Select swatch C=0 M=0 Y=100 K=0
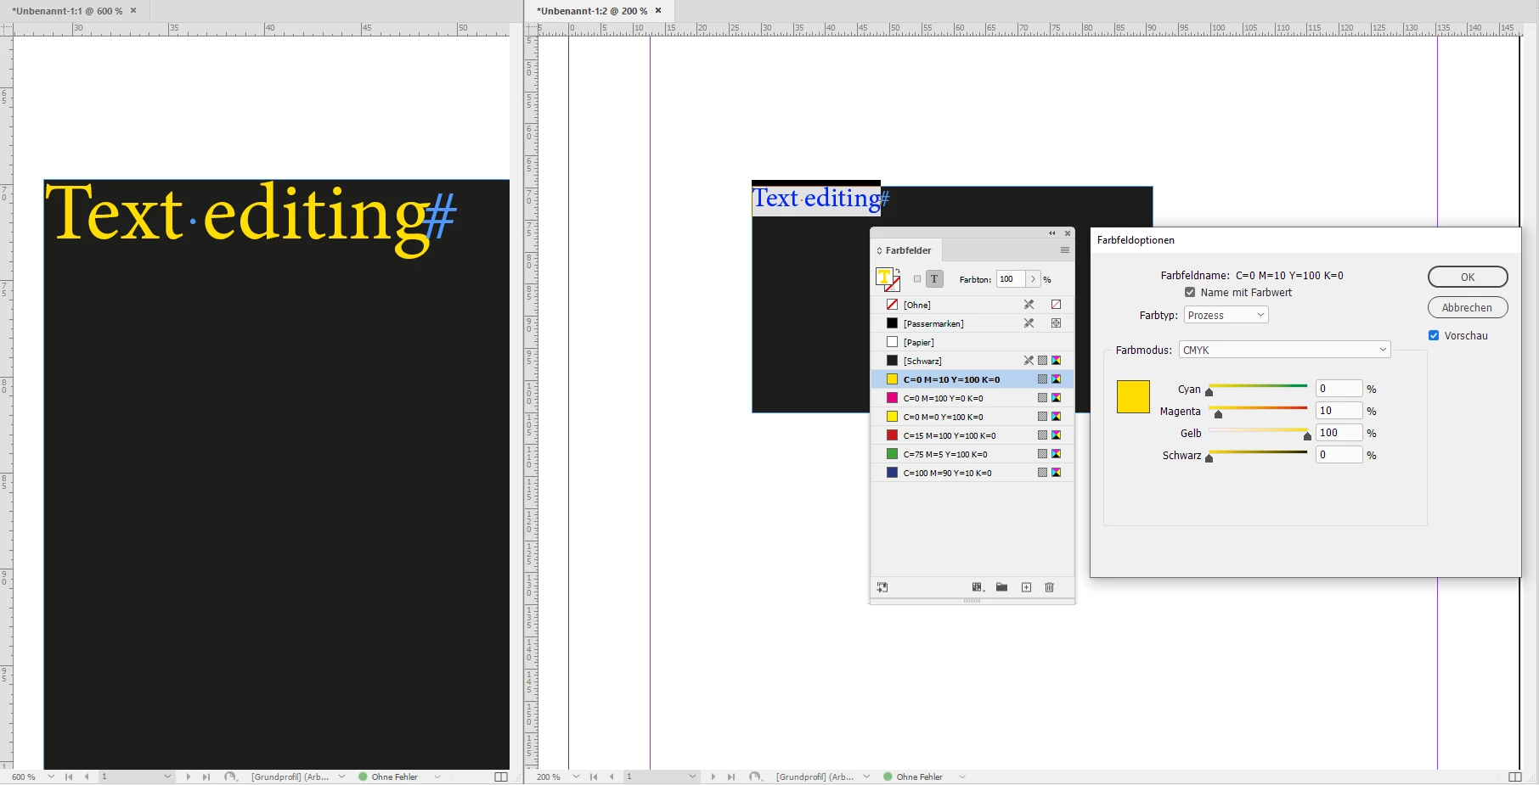1539x785 pixels. (972, 417)
